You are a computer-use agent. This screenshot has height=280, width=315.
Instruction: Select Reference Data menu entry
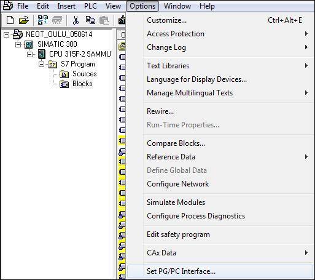pyautogui.click(x=220, y=157)
